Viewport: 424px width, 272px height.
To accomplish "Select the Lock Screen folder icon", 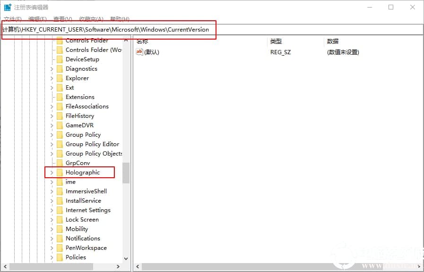I will point(60,219).
